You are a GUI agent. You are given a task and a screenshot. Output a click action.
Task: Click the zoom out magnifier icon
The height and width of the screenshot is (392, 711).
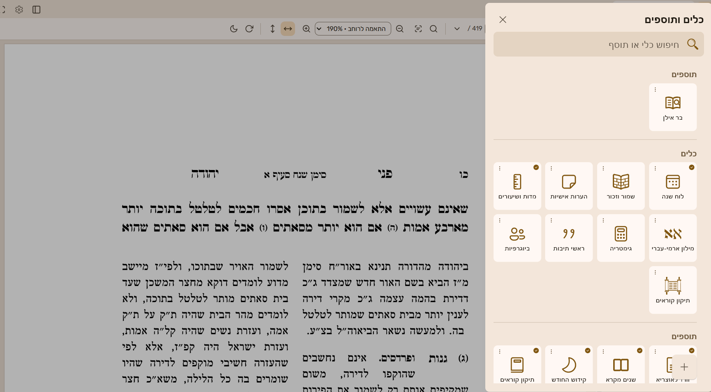coord(399,28)
